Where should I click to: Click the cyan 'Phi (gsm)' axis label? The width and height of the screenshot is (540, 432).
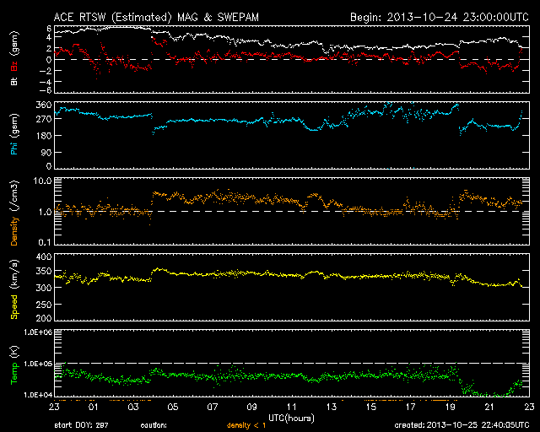tap(14, 135)
